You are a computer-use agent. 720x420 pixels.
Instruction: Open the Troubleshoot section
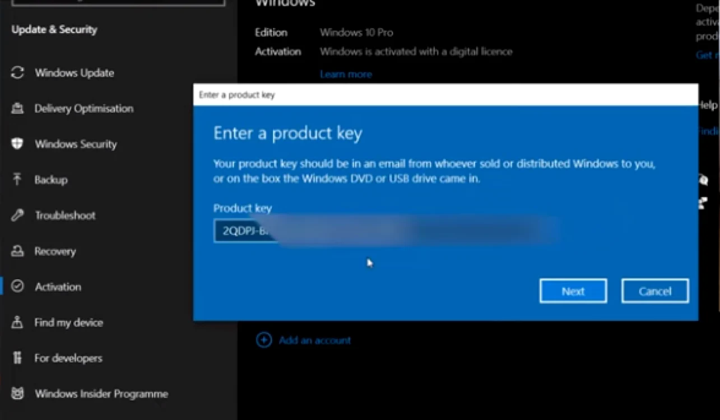(65, 216)
